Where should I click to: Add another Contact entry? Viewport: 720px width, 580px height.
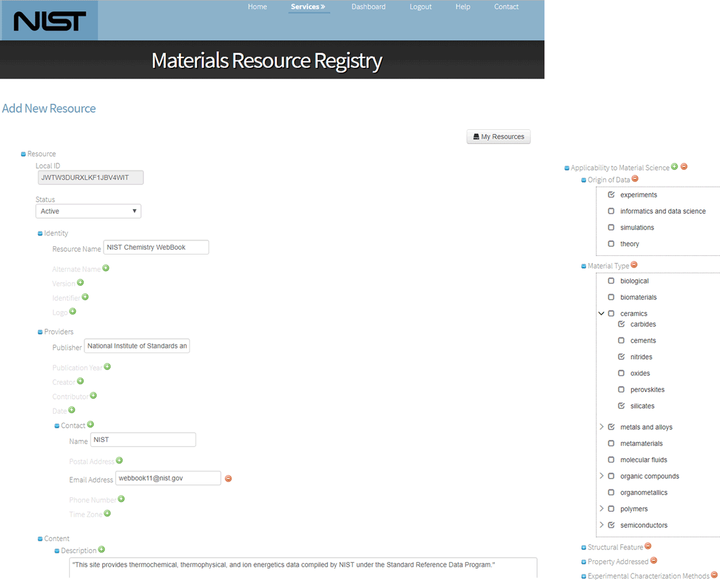coord(91,424)
